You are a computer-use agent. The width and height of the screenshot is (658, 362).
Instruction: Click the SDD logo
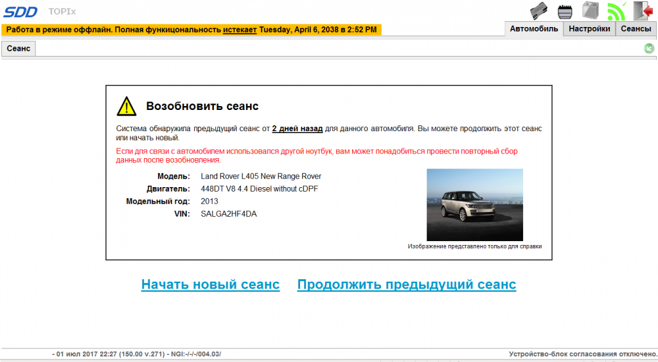[21, 12]
